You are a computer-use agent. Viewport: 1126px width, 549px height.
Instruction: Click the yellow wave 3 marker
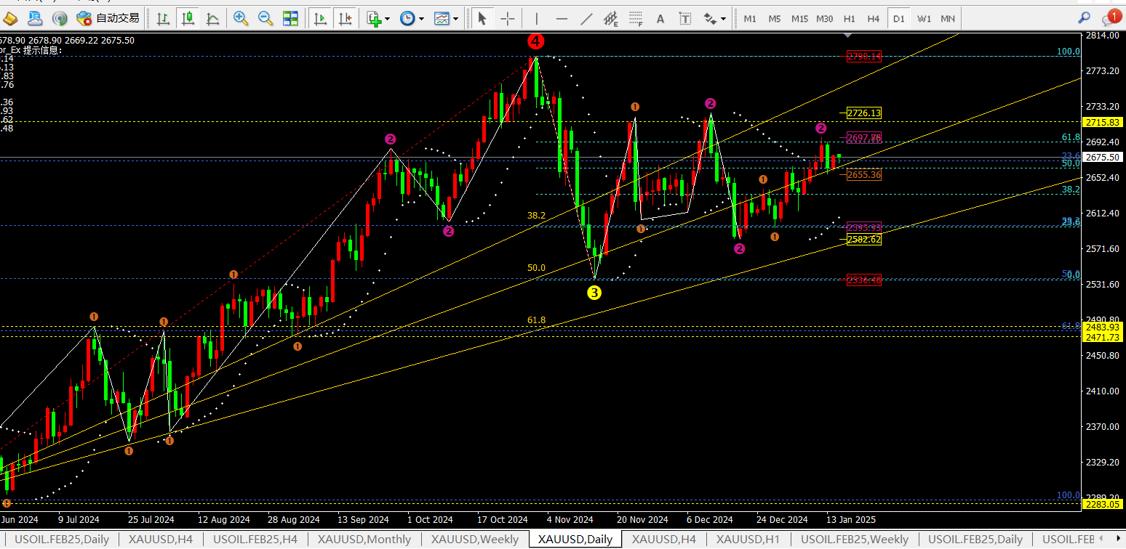click(594, 293)
